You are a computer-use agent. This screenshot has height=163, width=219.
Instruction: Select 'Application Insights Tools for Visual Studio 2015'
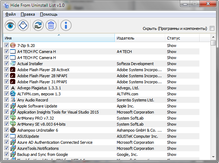click(x=58, y=112)
